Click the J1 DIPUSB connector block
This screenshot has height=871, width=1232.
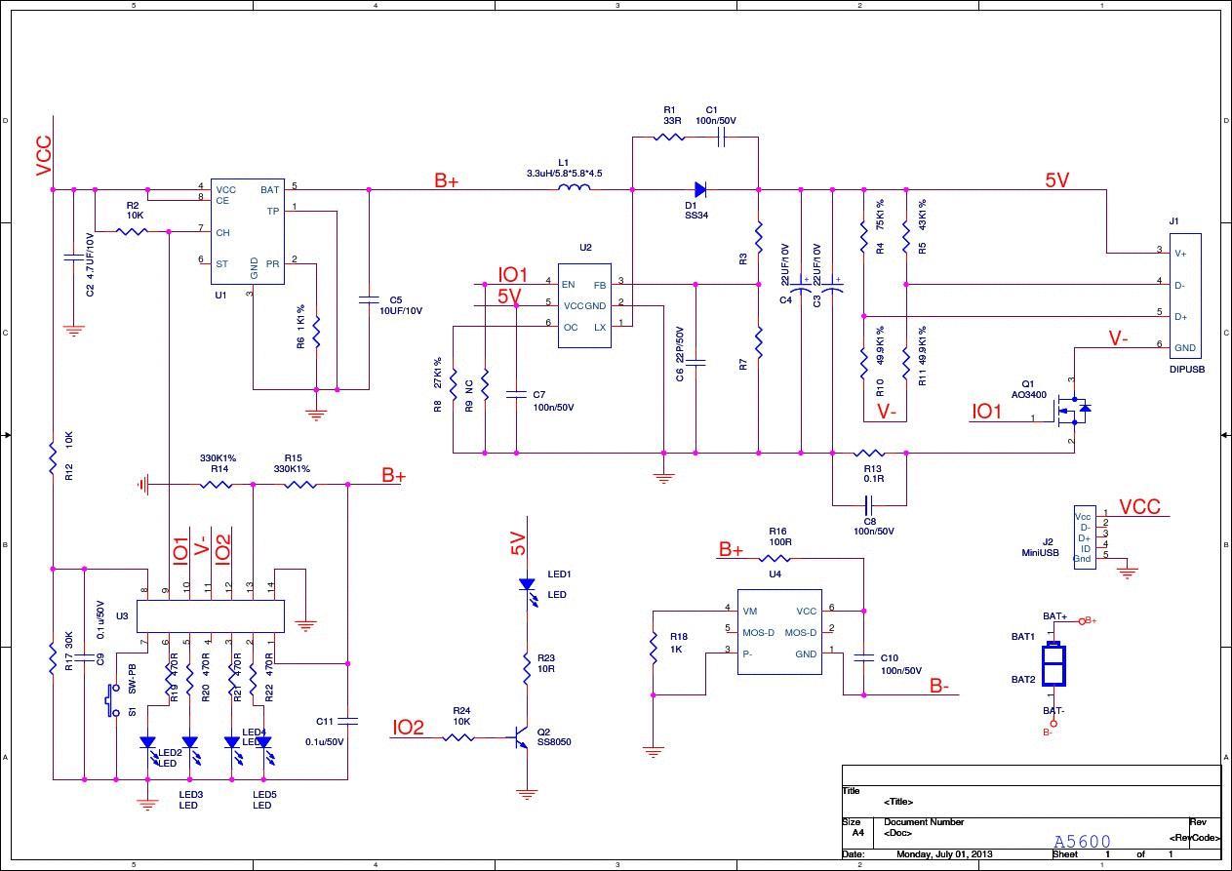(x=1185, y=295)
